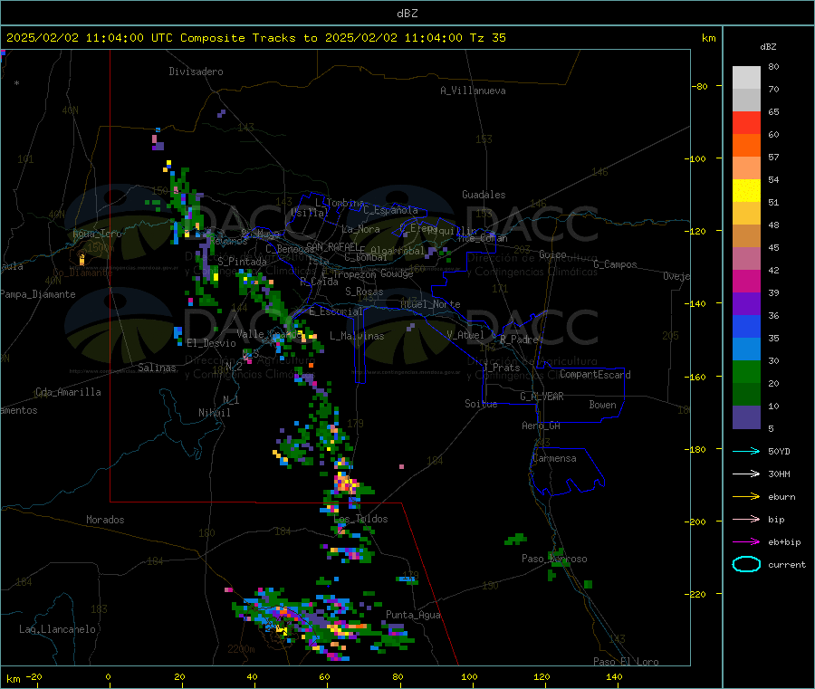This screenshot has width=815, height=689.
Task: Click the 'Atuel_Norte' map label
Action: pyautogui.click(x=430, y=304)
